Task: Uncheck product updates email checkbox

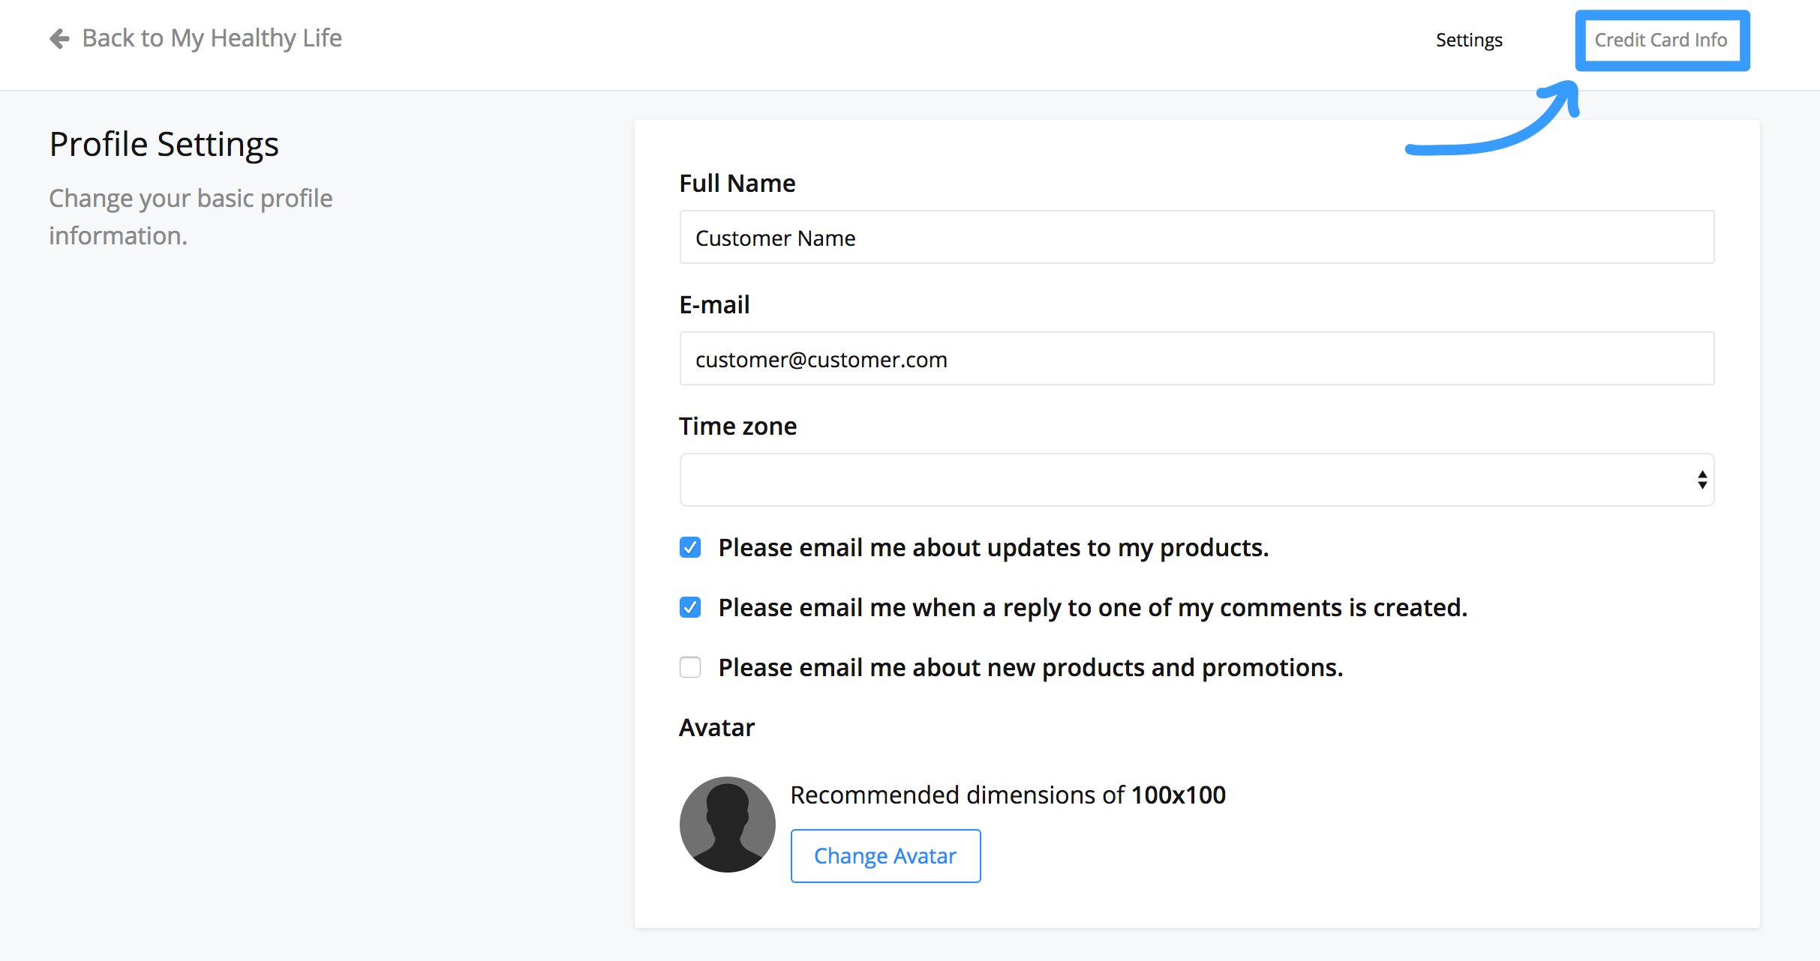Action: (x=690, y=547)
